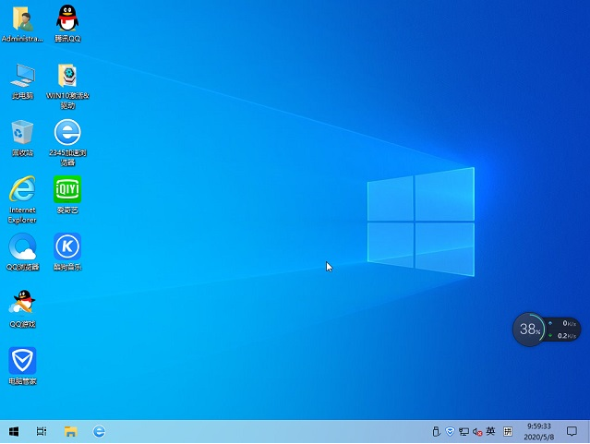This screenshot has width=590, height=444.
Task: Select the Tencent QQ penguin desktop icon
Action: point(67,19)
